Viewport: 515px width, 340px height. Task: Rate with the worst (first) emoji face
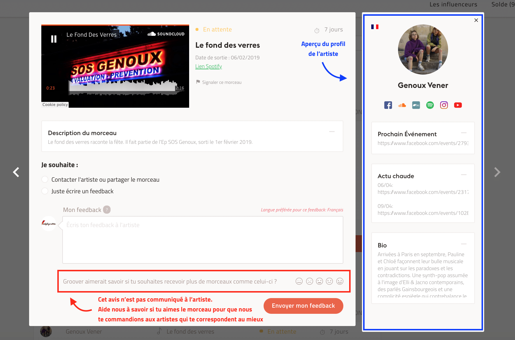point(299,281)
